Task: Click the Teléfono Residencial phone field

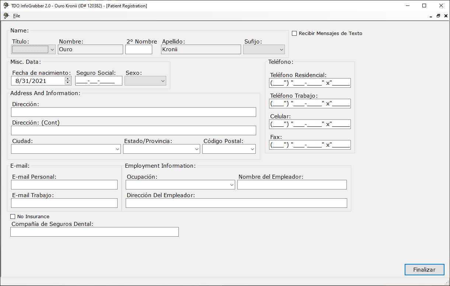Action: click(310, 83)
